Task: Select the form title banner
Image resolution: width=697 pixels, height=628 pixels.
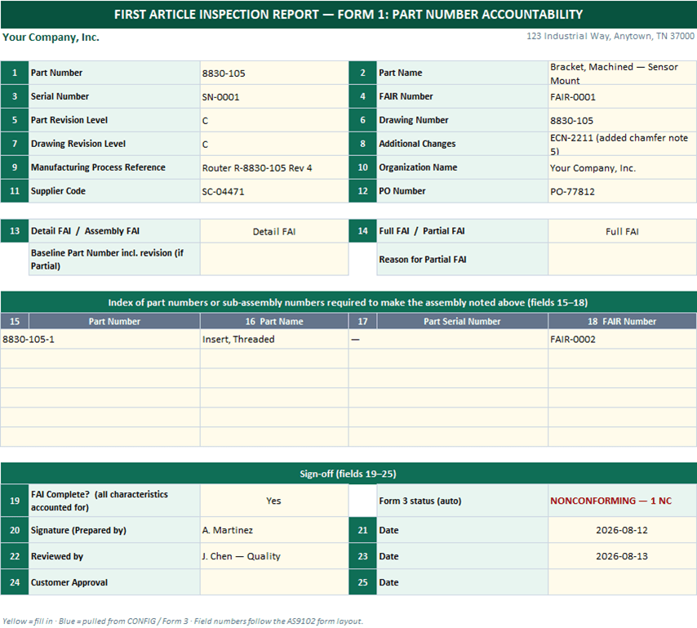Action: point(348,14)
